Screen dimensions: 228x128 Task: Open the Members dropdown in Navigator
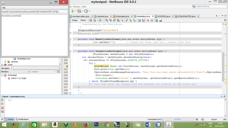(x=15, y=72)
